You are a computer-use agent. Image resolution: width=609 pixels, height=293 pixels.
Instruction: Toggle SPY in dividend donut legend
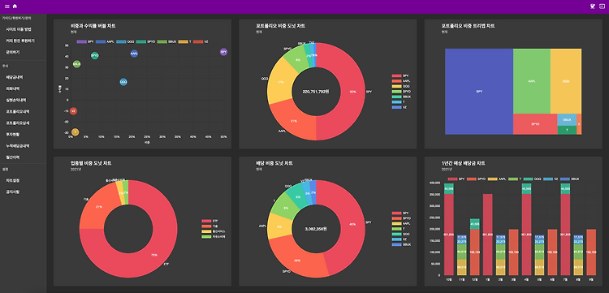coord(400,213)
